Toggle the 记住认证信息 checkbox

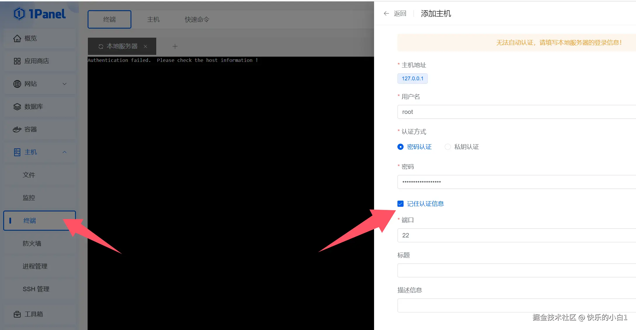[400, 204]
